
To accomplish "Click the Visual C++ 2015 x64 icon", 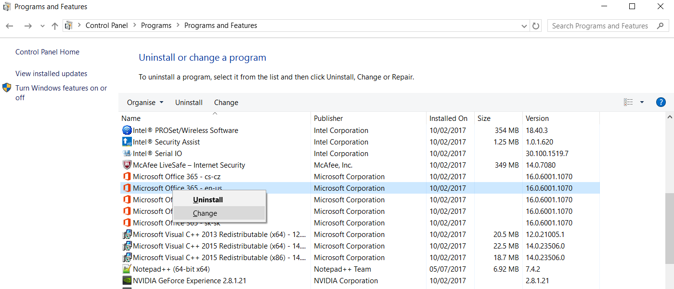I will click(127, 246).
